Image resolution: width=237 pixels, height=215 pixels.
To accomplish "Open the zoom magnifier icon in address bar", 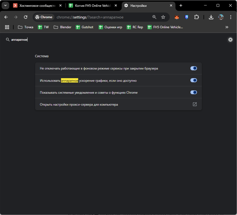I will [154, 17].
